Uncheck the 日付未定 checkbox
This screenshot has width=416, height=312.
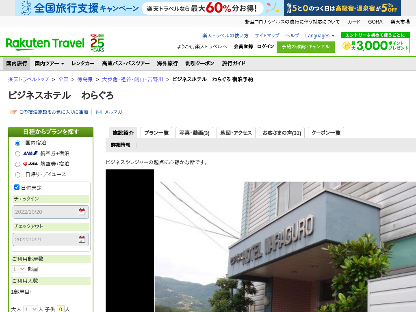[17, 187]
